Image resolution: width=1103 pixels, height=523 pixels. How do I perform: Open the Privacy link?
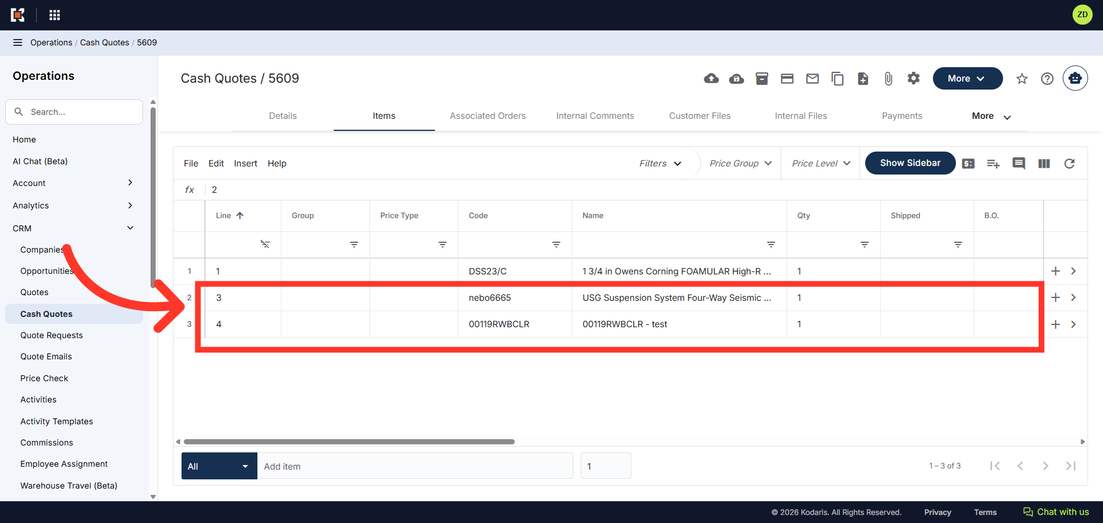click(938, 512)
